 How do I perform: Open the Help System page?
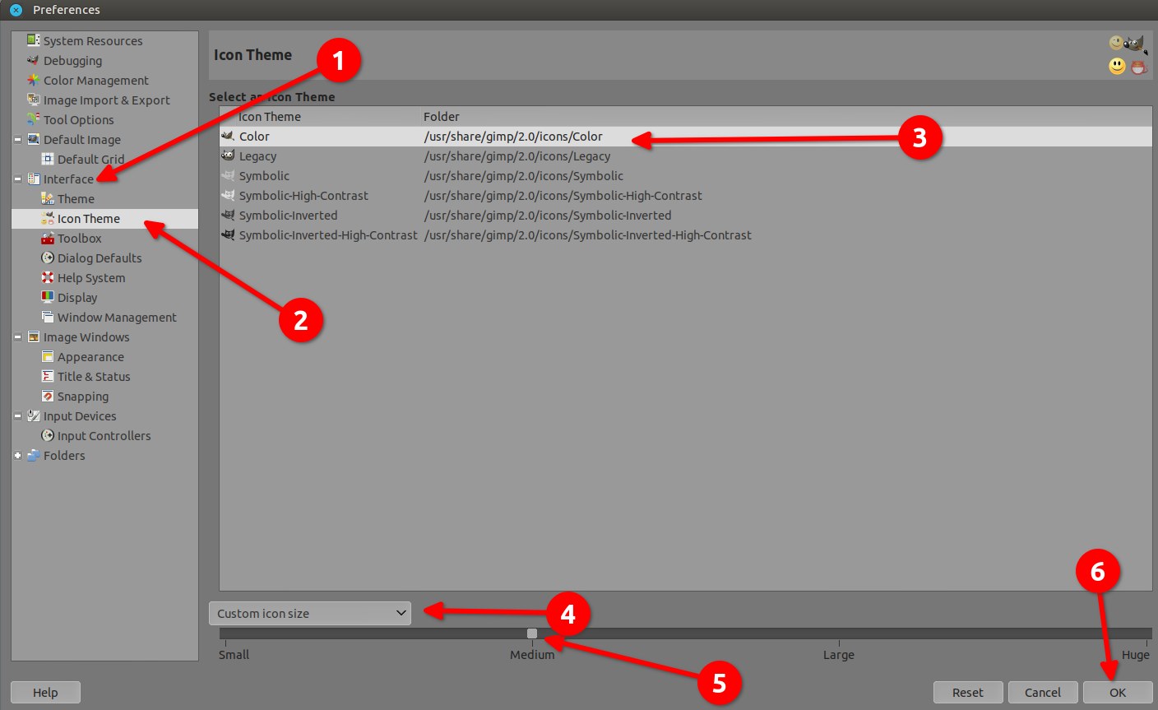pyautogui.click(x=91, y=277)
